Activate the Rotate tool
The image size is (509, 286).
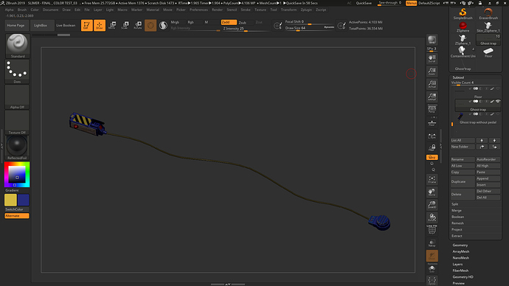(138, 25)
